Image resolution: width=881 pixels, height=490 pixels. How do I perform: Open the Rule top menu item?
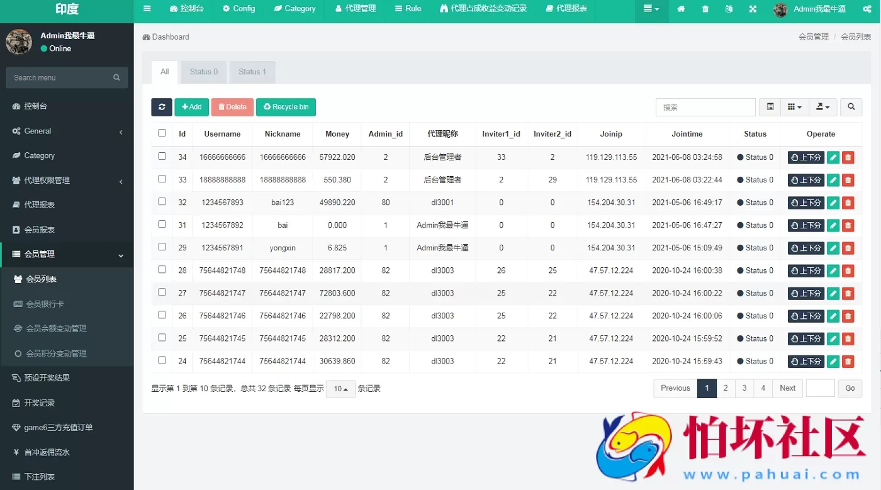(408, 9)
